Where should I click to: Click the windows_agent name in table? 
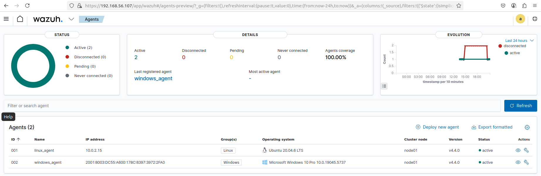click(48, 163)
